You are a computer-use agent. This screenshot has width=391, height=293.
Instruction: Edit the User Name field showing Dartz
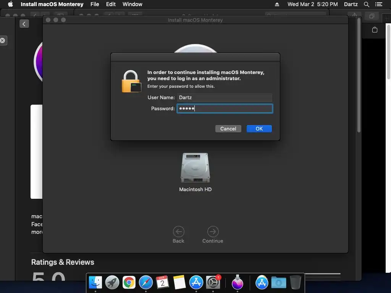225,97
